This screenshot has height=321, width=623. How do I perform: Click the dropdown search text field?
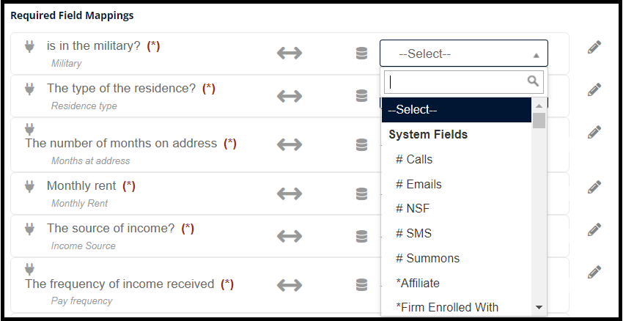click(464, 82)
